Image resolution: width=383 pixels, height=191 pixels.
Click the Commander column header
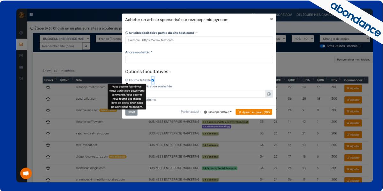pyautogui.click(x=353, y=80)
